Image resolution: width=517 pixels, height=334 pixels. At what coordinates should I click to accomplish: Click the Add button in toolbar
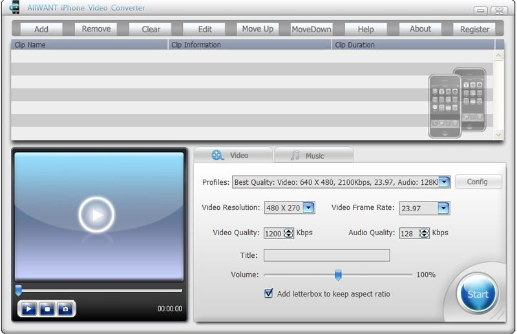pyautogui.click(x=41, y=29)
